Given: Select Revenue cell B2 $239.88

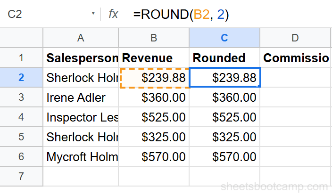Looking at the screenshot, I should click(x=154, y=77).
